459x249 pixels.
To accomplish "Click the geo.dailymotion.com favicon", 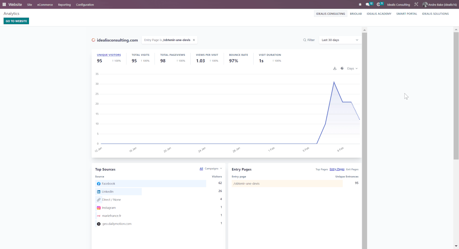I will pos(99,224).
